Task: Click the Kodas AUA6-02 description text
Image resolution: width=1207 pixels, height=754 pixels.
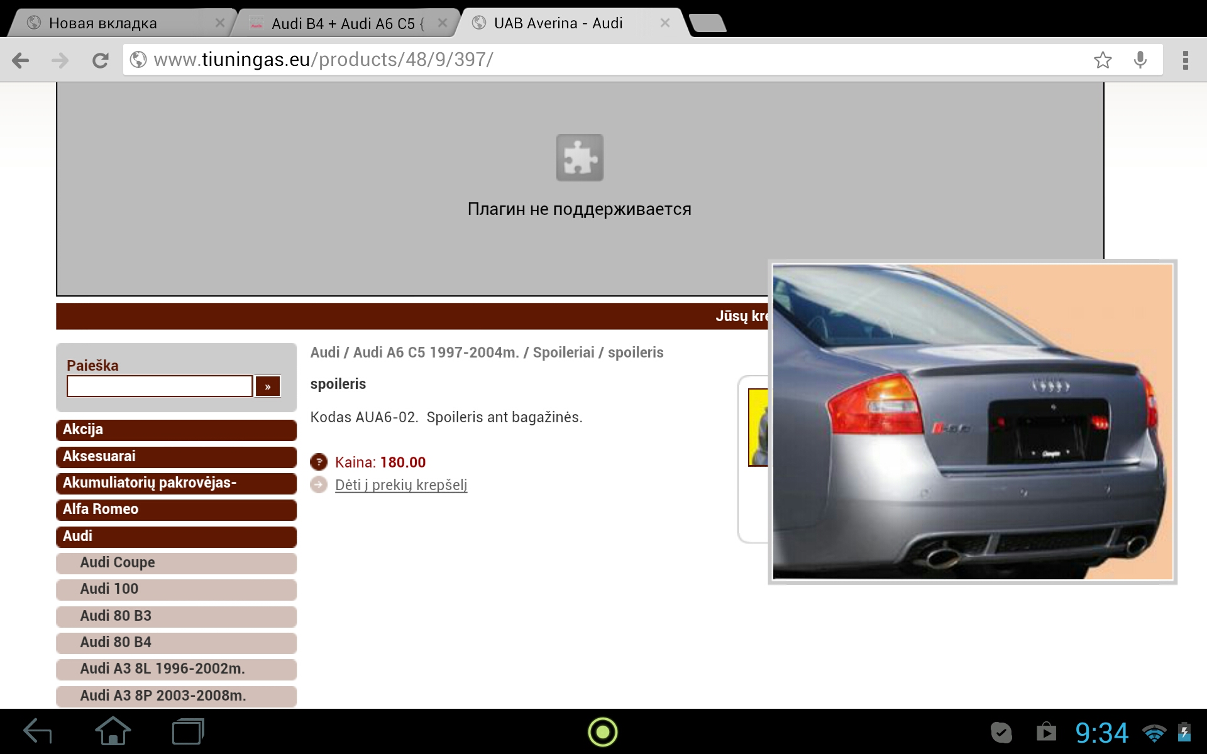Action: point(446,417)
